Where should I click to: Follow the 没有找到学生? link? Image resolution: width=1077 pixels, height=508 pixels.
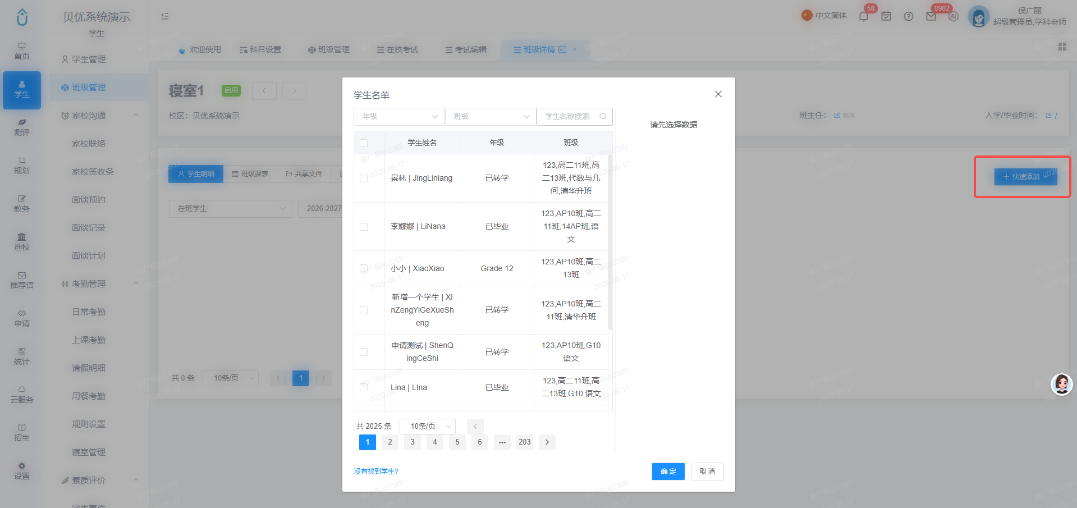[x=376, y=472]
